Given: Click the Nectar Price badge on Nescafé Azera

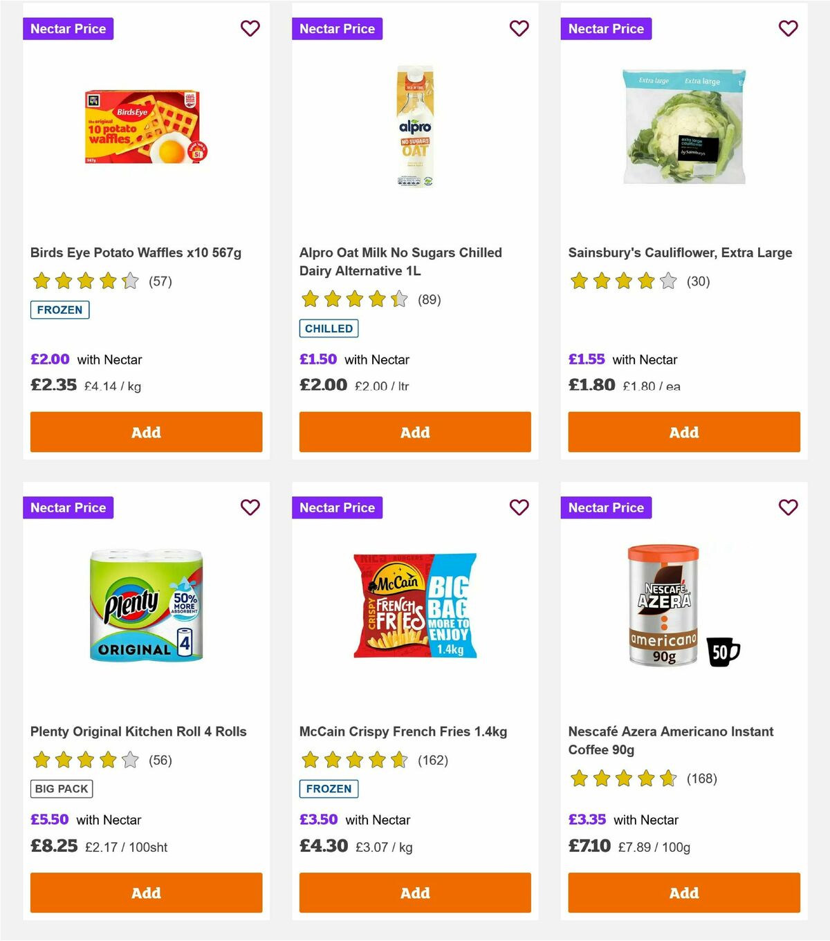Looking at the screenshot, I should pyautogui.click(x=606, y=507).
